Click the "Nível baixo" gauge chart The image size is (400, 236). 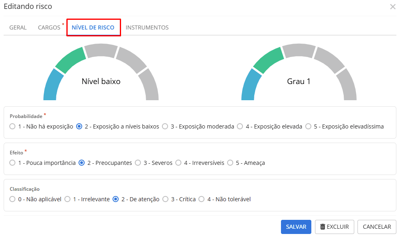tap(101, 81)
